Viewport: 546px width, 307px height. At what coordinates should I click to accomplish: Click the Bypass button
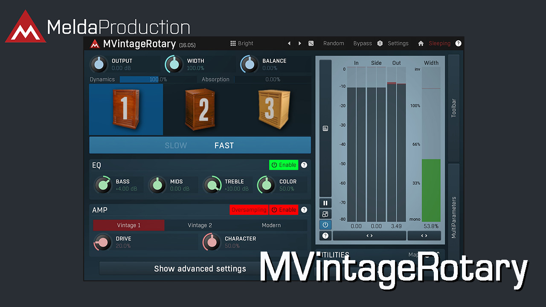(x=362, y=43)
